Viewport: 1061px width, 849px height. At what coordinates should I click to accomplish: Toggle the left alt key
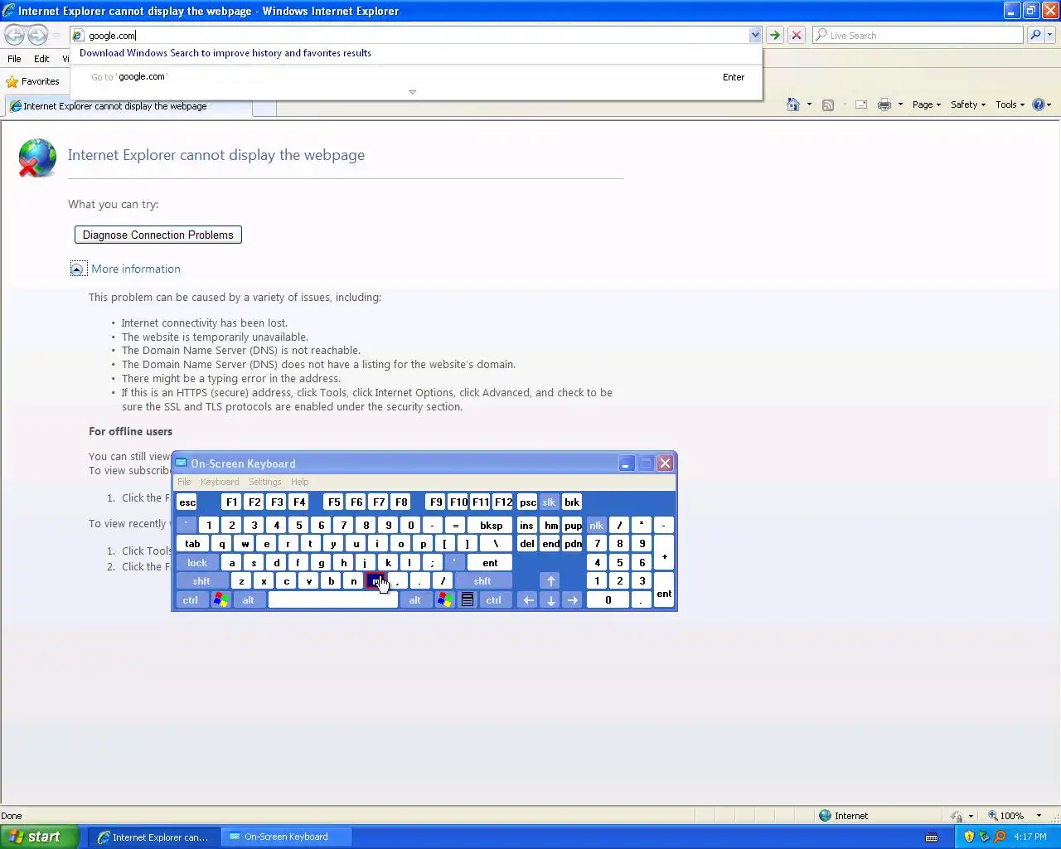click(248, 599)
